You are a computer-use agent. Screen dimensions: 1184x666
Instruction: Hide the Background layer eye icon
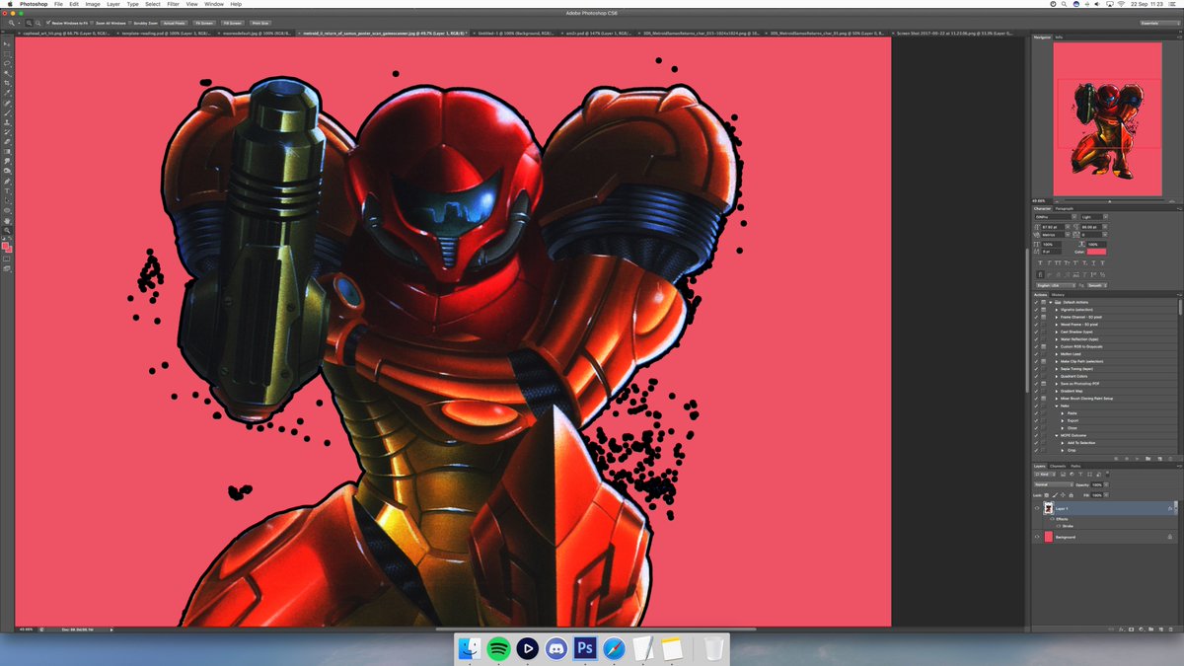[1037, 537]
